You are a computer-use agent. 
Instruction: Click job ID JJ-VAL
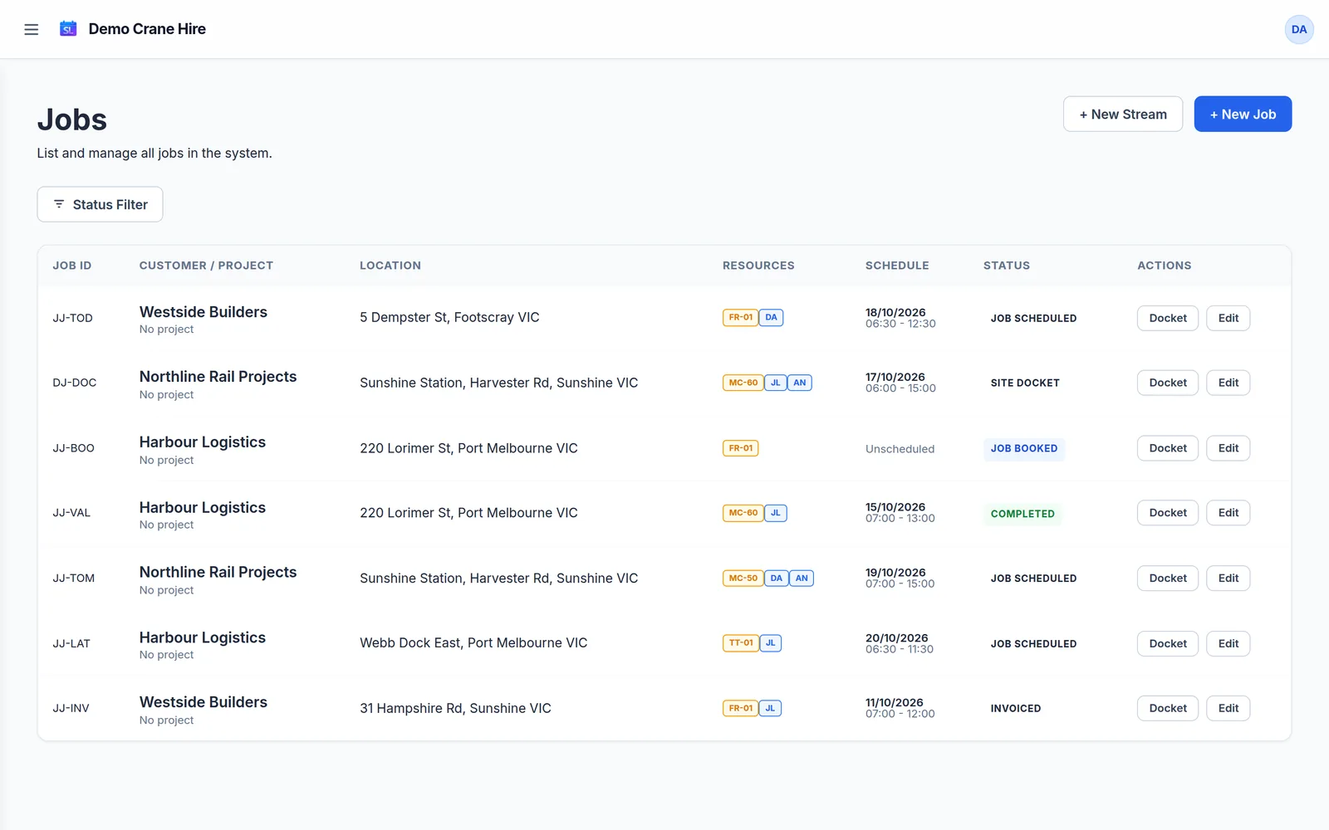71,513
